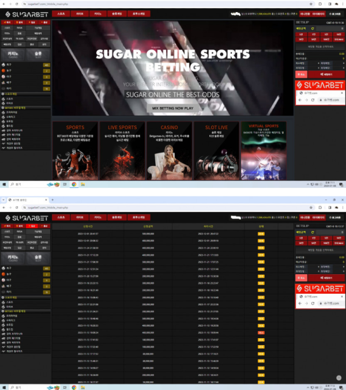346x390 pixels.
Task: Open the LIVE SPORTS category card
Action: (x=122, y=151)
